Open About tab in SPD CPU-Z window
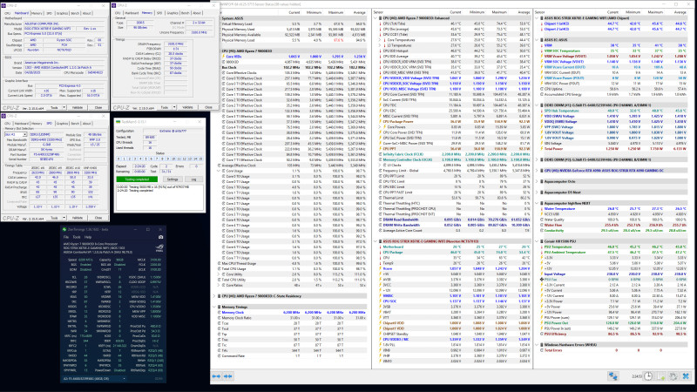The height and width of the screenshot is (392, 697). [x=86, y=124]
